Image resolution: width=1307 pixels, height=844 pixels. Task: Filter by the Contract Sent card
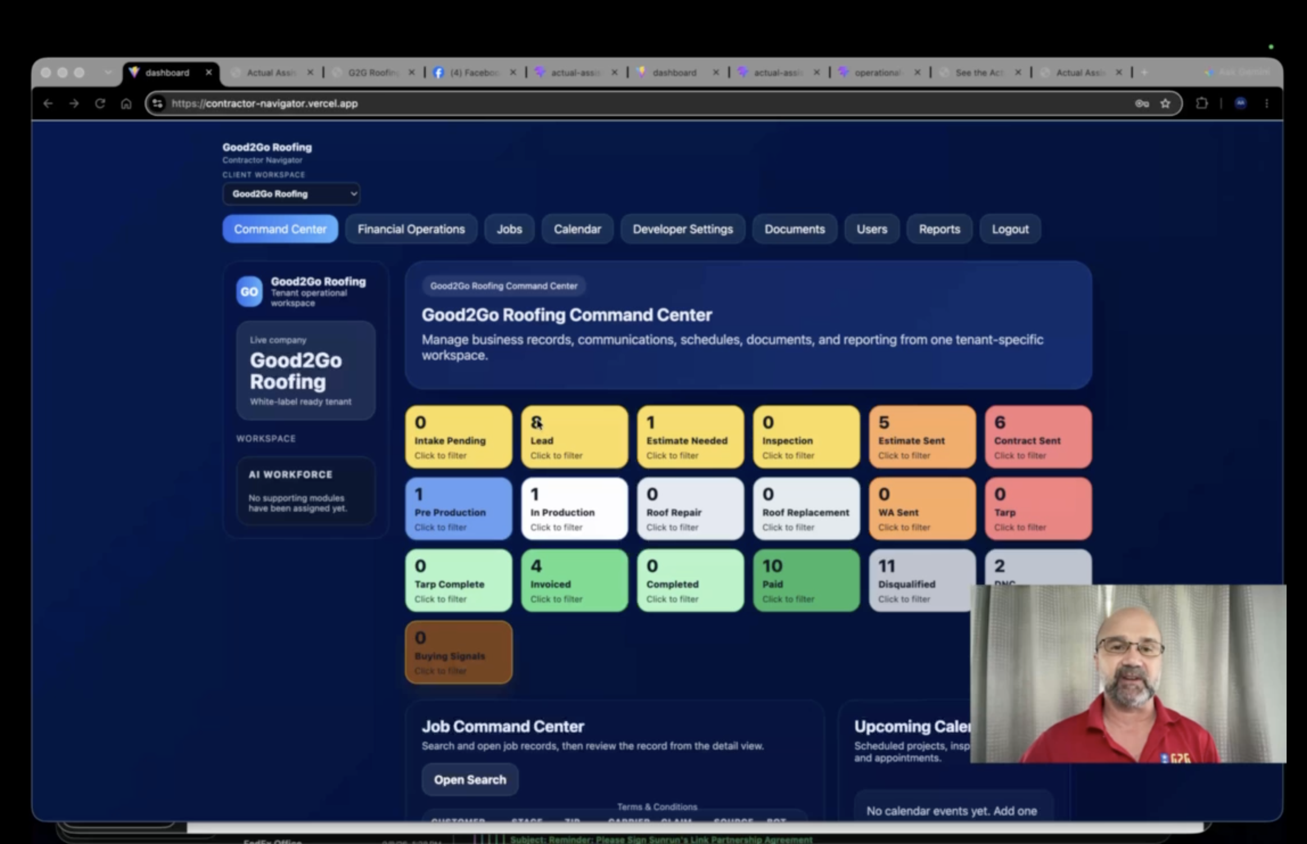click(1038, 437)
